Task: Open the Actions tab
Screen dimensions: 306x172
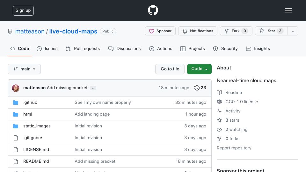Action: (x=161, y=48)
